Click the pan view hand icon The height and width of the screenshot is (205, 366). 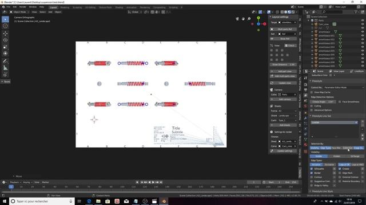[243, 19]
